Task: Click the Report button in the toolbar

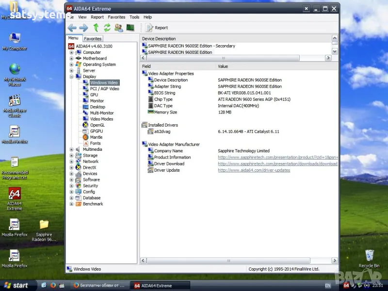Action: (x=157, y=28)
